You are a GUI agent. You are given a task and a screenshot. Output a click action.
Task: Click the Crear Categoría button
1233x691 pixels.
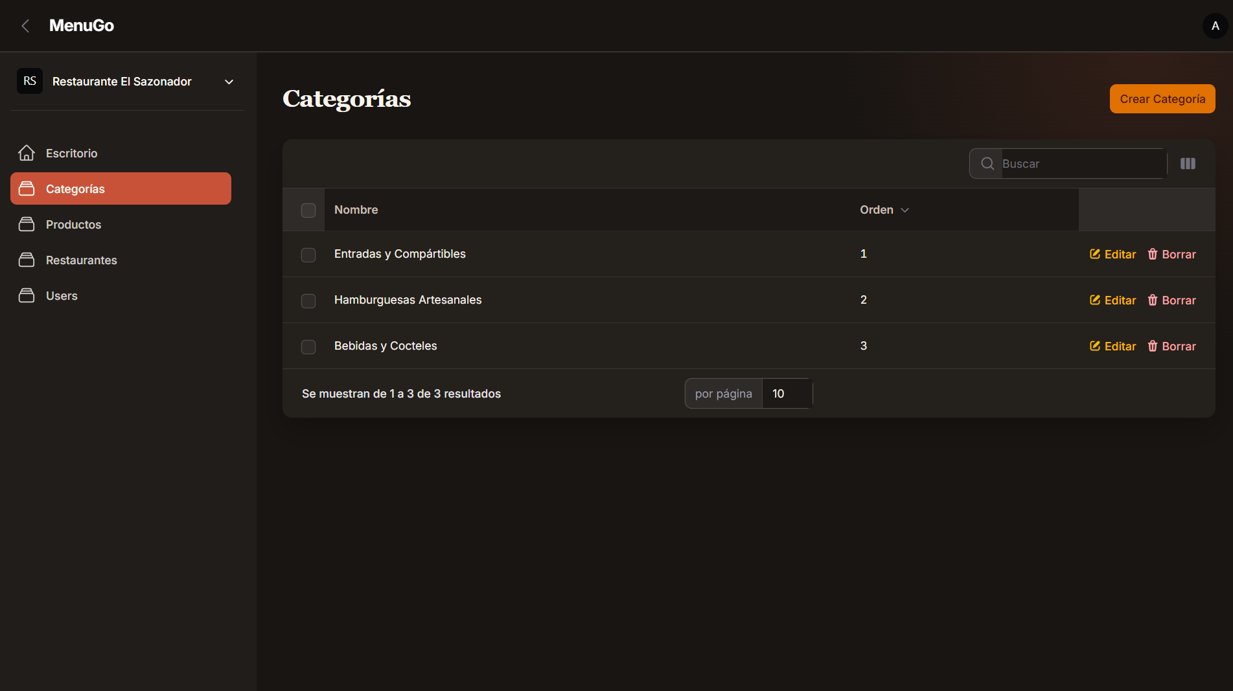1162,98
